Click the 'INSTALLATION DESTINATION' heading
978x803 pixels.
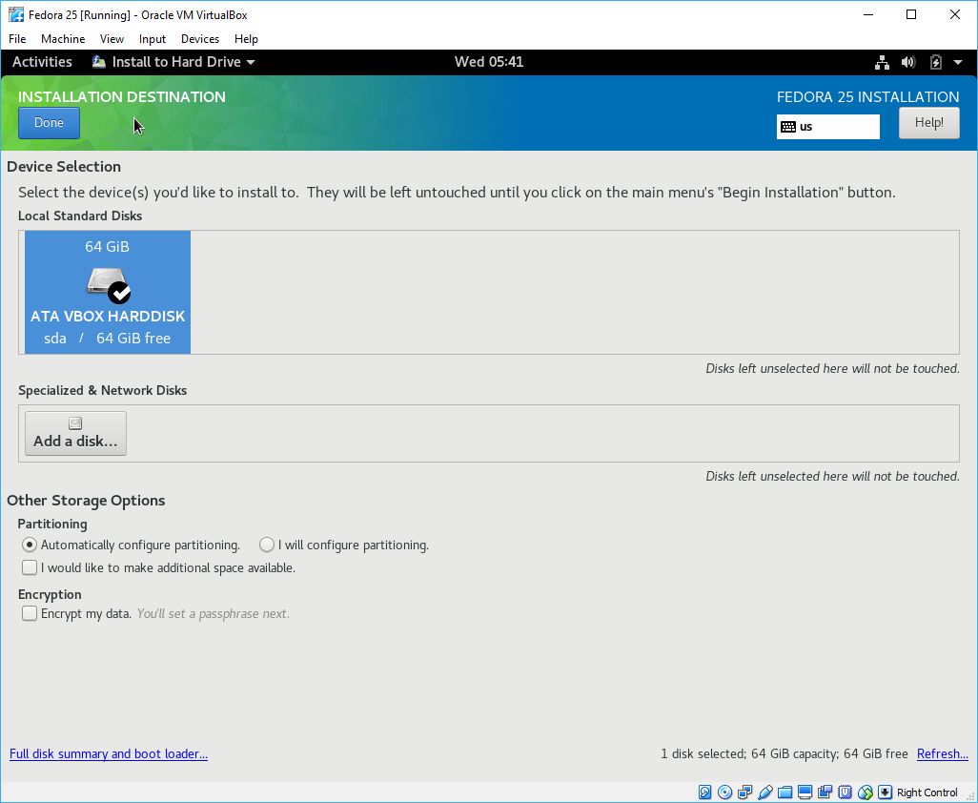(x=122, y=96)
